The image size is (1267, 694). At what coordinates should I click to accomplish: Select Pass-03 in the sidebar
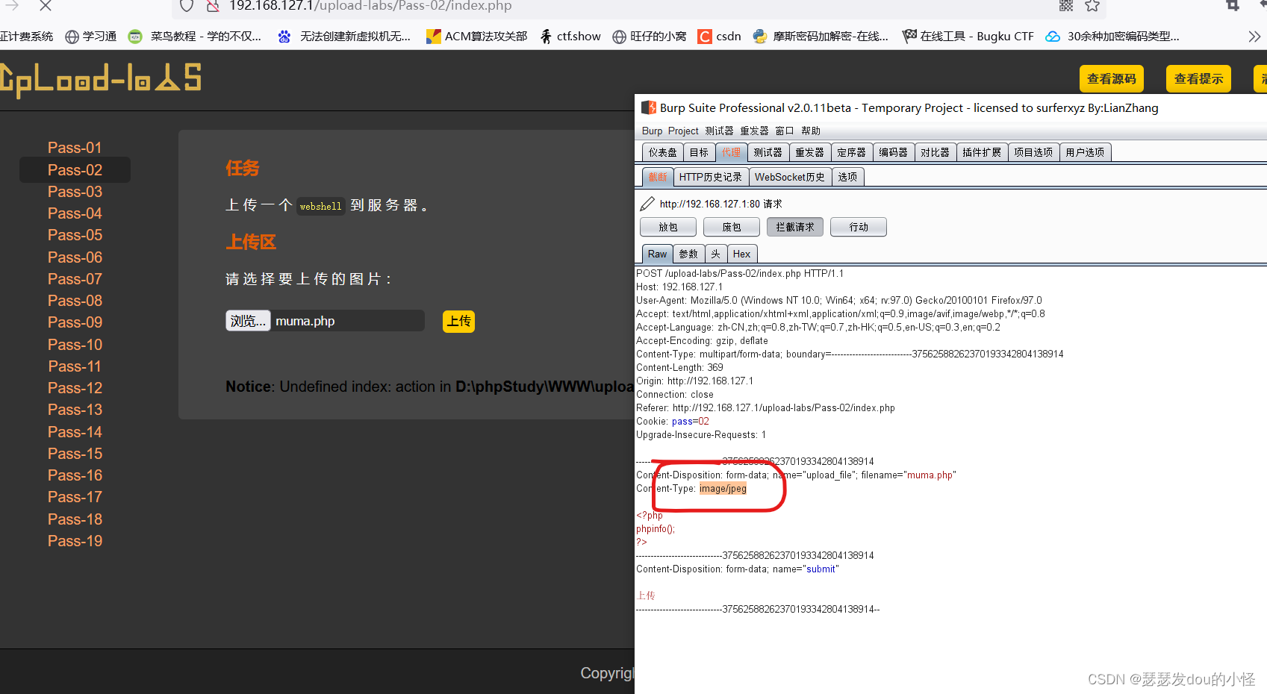click(x=75, y=192)
